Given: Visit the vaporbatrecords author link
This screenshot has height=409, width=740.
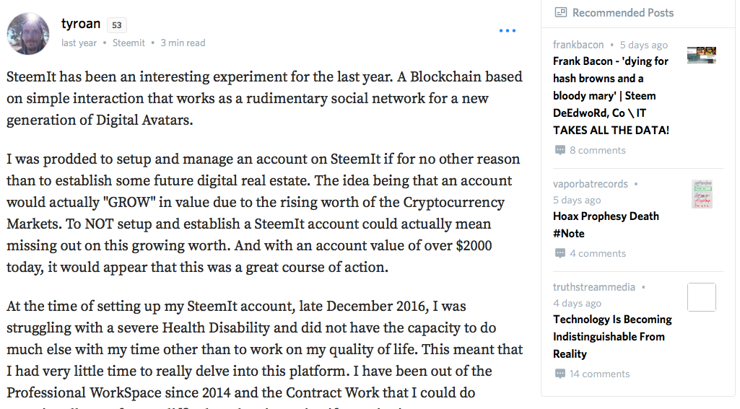Looking at the screenshot, I should 591,184.
